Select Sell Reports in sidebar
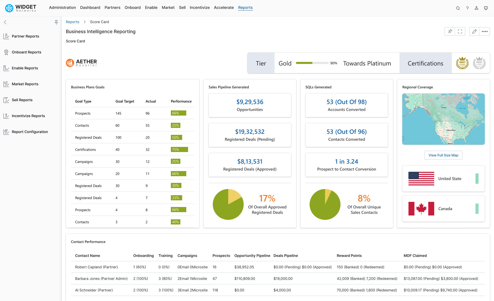The width and height of the screenshot is (494, 301). click(22, 100)
